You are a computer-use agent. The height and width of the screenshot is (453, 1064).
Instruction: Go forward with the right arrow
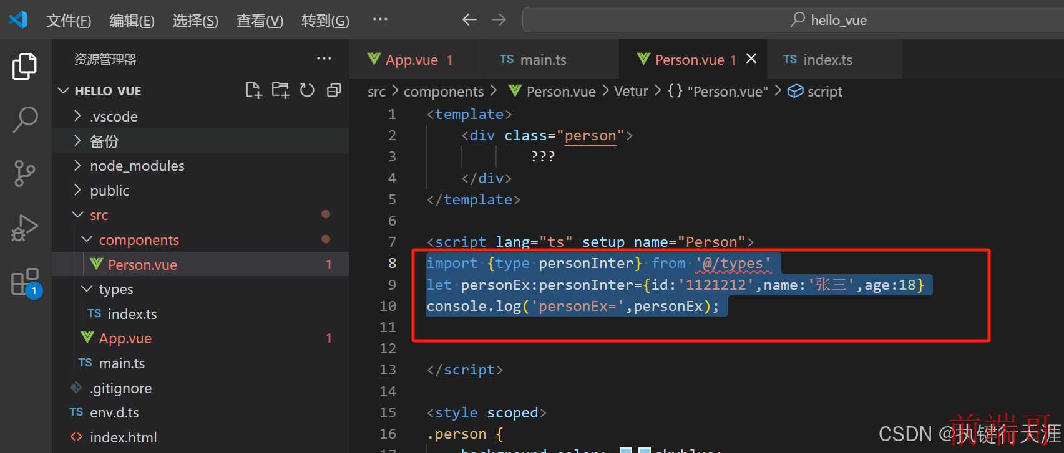tap(499, 20)
